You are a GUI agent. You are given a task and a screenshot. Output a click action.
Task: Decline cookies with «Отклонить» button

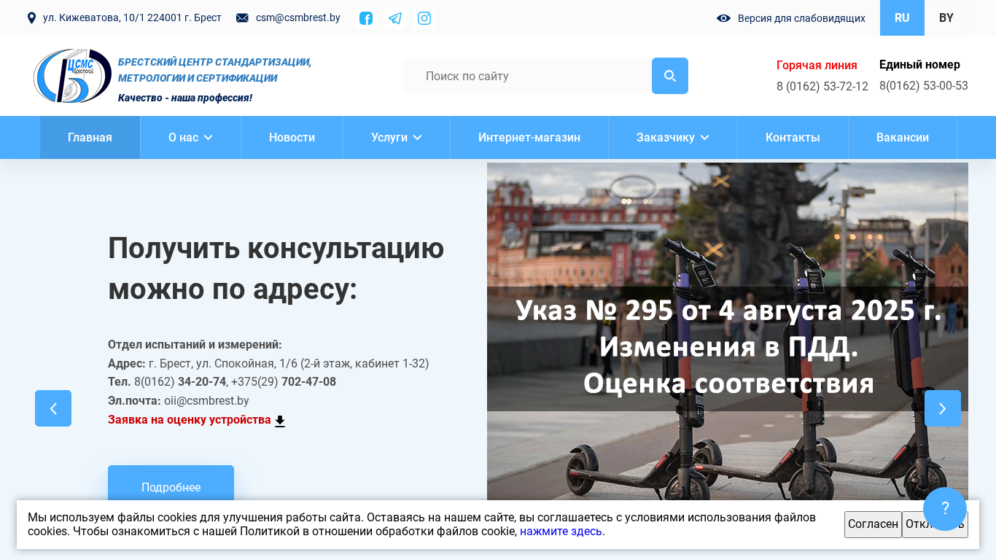935,524
